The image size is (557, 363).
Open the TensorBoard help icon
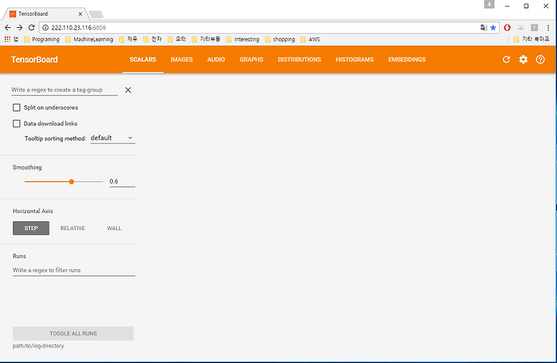pyautogui.click(x=540, y=60)
